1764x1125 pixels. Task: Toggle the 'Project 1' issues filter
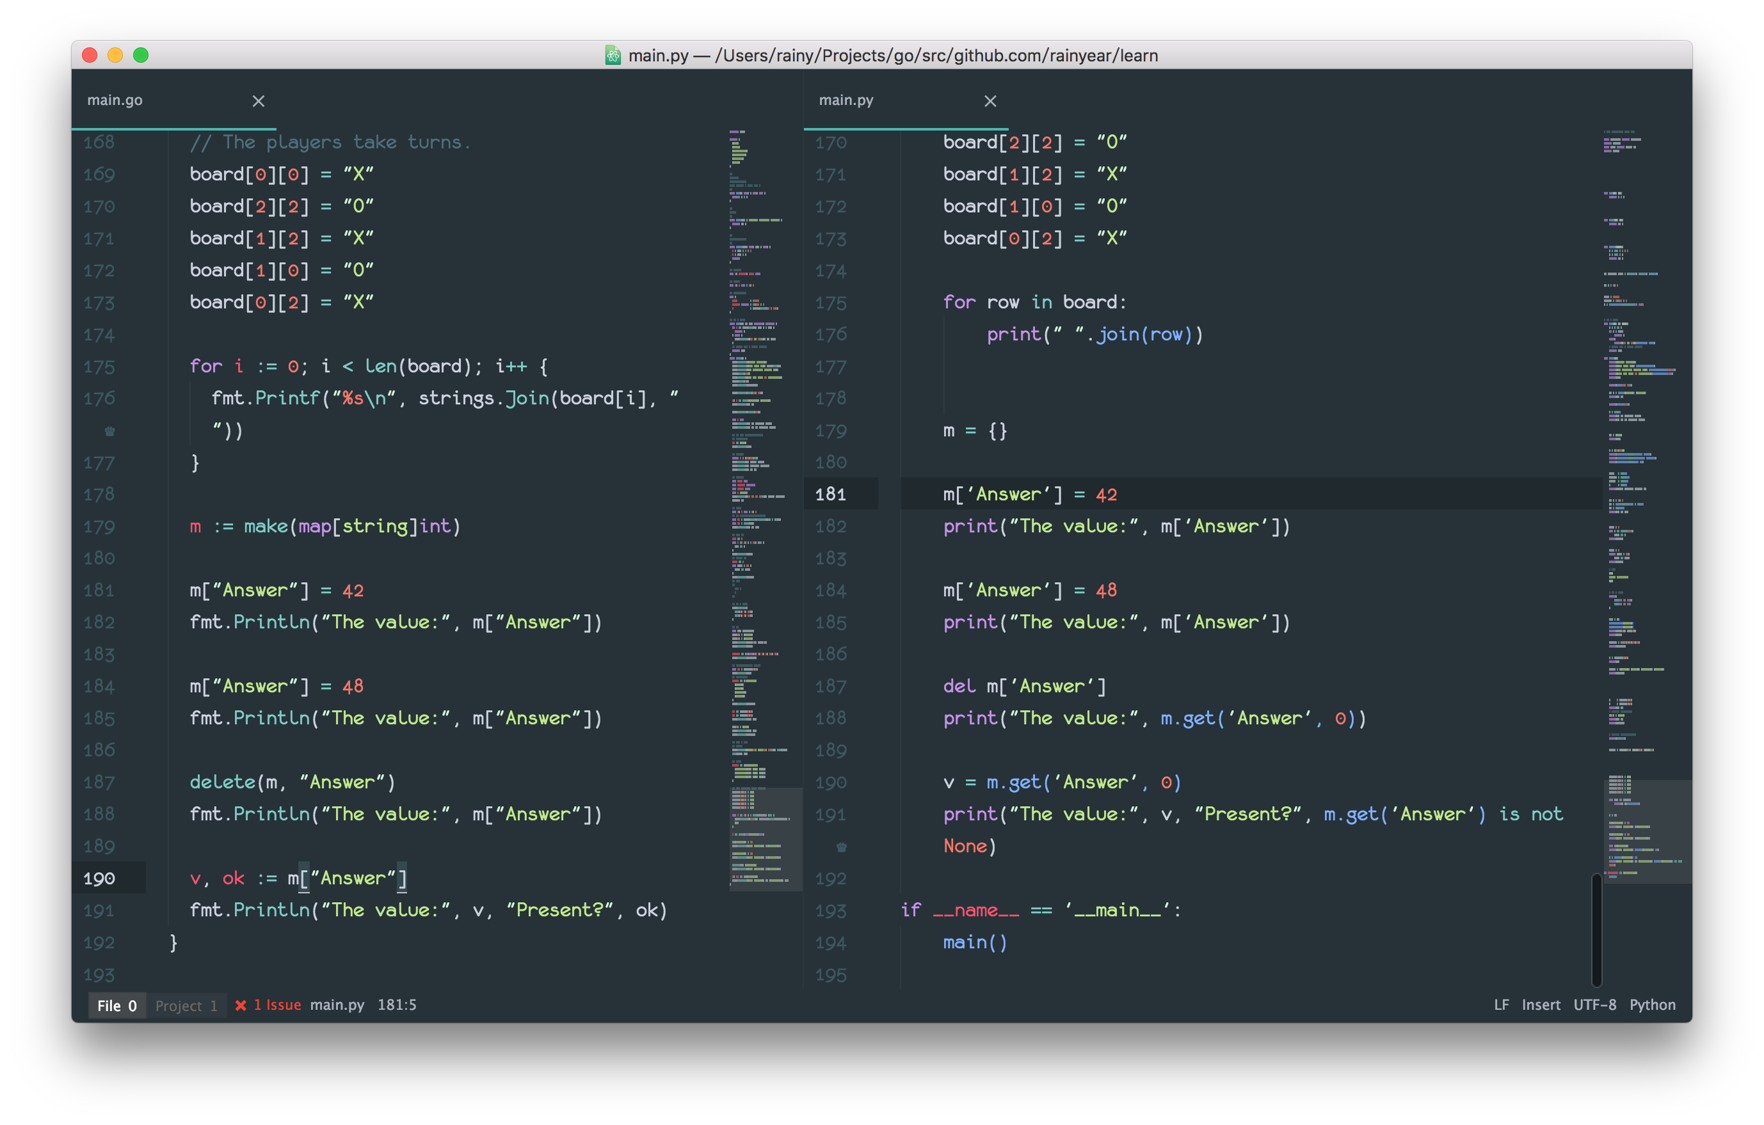[x=186, y=1005]
